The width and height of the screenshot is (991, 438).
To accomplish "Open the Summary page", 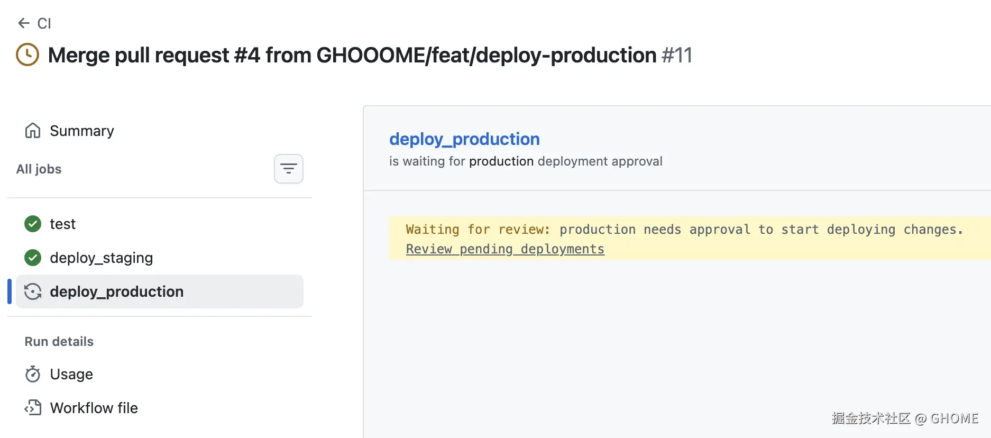I will pyautogui.click(x=82, y=131).
